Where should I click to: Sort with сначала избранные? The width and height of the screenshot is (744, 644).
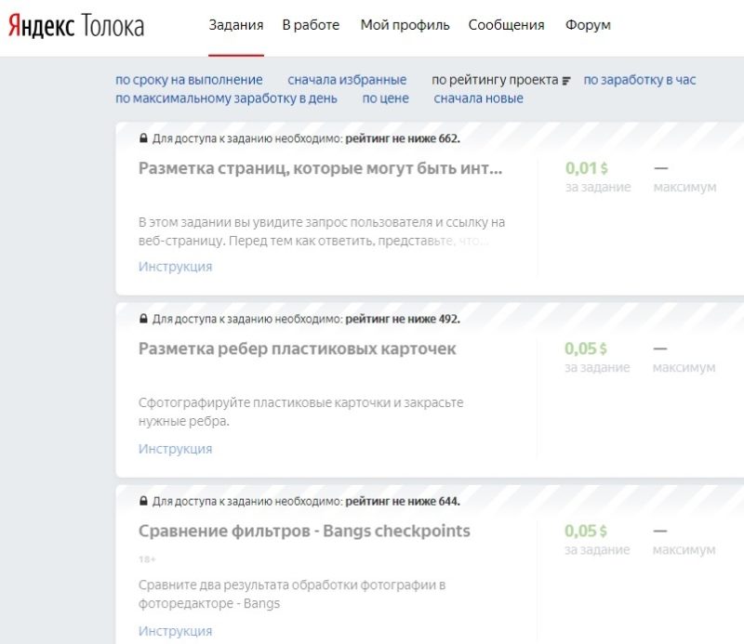347,80
